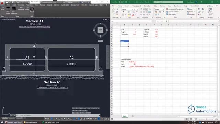Click Add Notes button in AutoCAD

click(27, 9)
